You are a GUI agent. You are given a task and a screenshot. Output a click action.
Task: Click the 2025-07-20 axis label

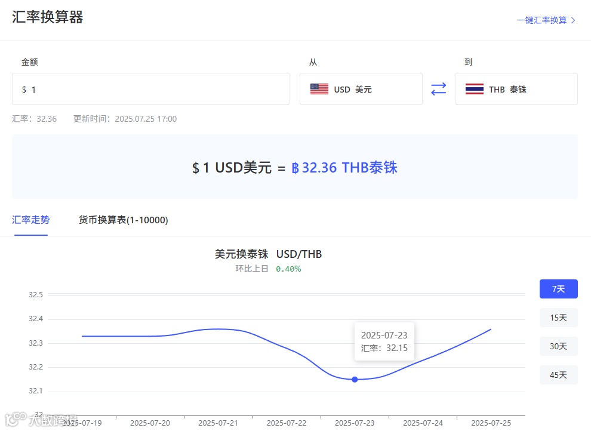(150, 423)
